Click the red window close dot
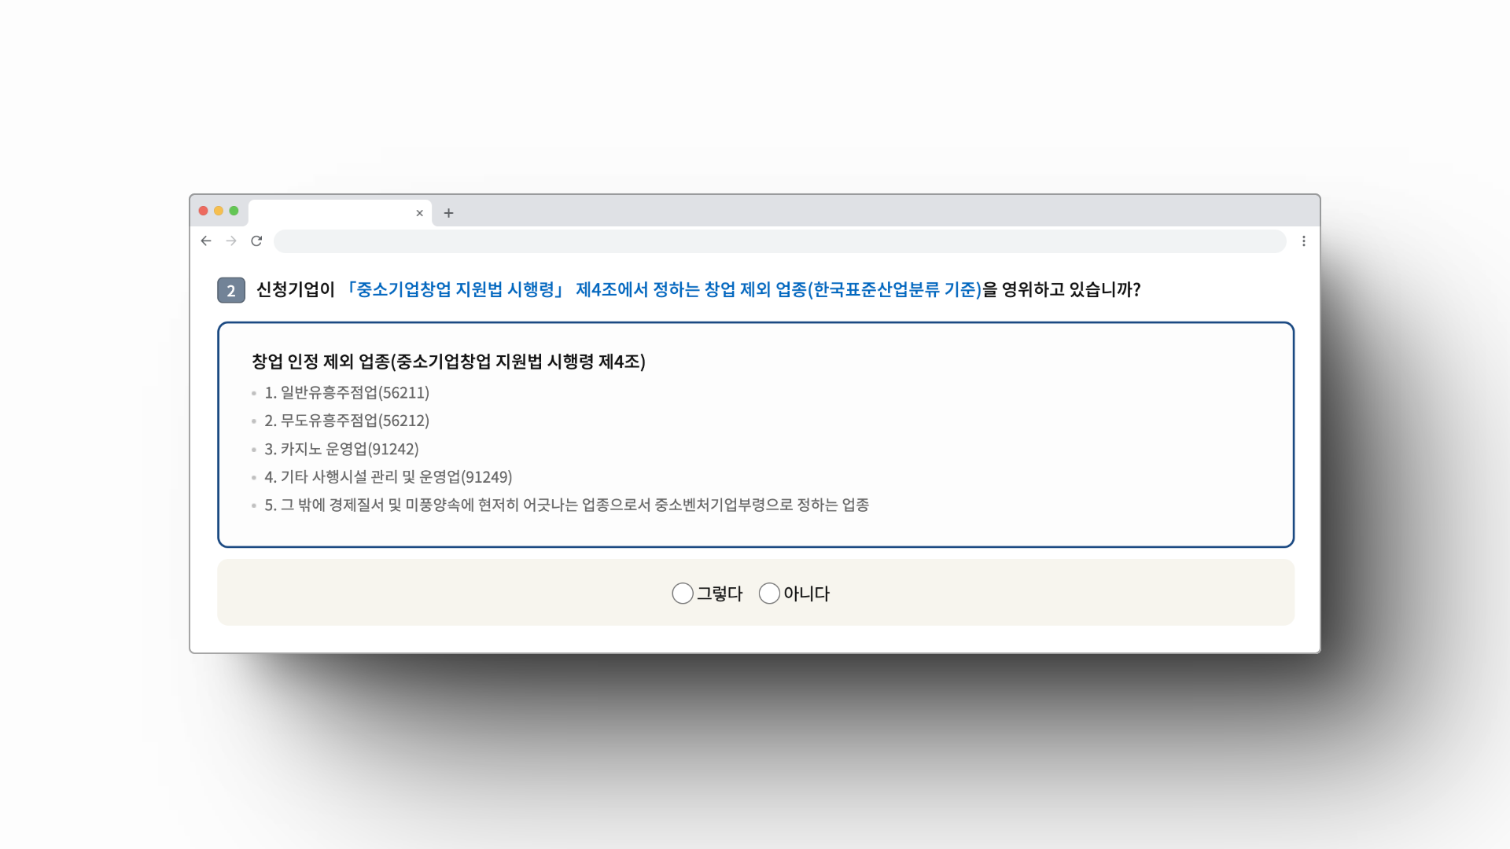Screen dimensions: 1510x849 tap(204, 211)
